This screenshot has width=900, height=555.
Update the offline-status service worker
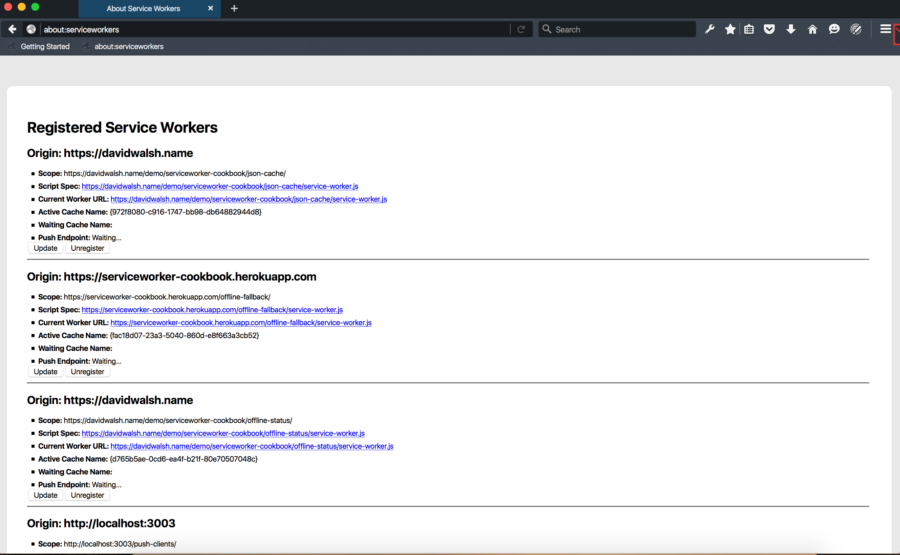[45, 495]
